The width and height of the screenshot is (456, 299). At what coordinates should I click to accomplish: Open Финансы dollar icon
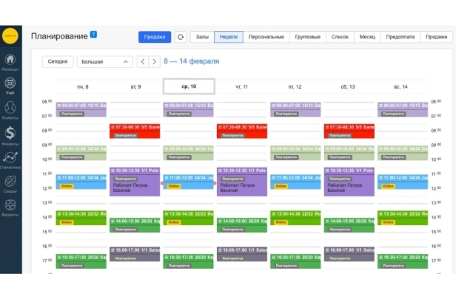point(10,134)
